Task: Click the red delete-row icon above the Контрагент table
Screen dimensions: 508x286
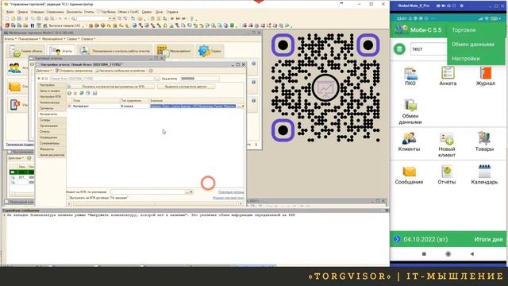Action: point(75,94)
